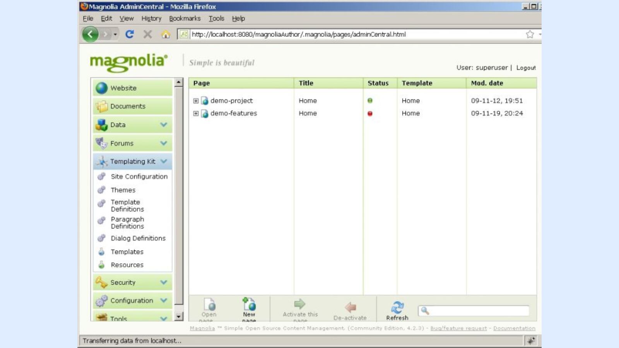Collapse the Templating Kit menu chevron
The height and width of the screenshot is (348, 619).
[164, 161]
